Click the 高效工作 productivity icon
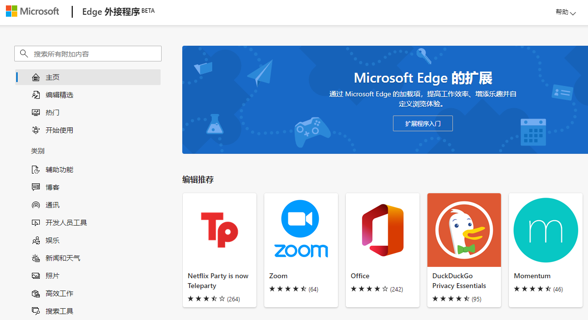The height and width of the screenshot is (320, 588). 36,293
